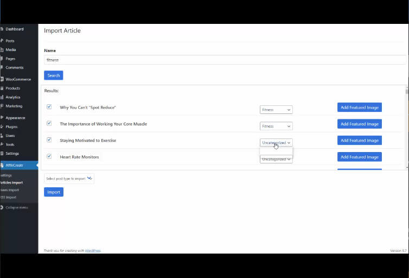This screenshot has width=409, height=278.
Task: Click results scrollbar down arrow
Action: 407,167
